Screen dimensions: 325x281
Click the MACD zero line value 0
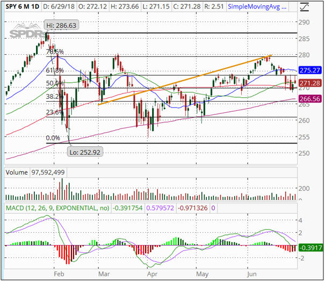213,208
